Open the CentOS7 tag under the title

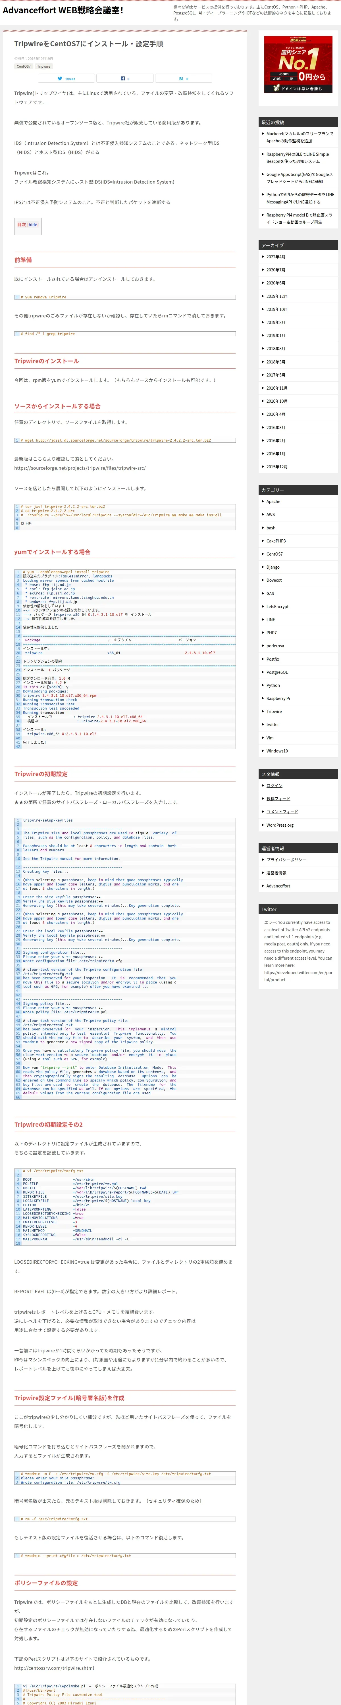24,66
